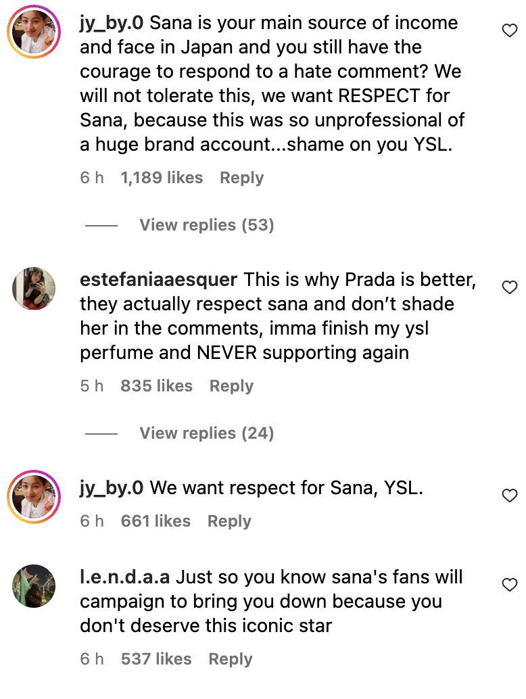The height and width of the screenshot is (699, 526).
Task: Expand View replies (24)
Action: point(206,433)
